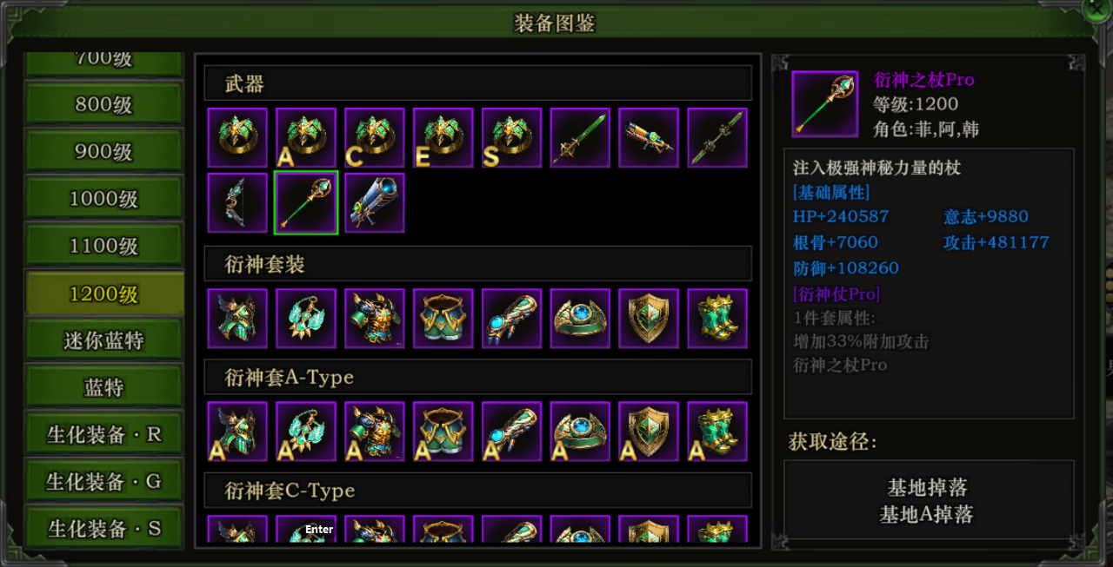The width and height of the screenshot is (1113, 567).
Task: Select the shield in 衍神套装 row
Action: (649, 318)
